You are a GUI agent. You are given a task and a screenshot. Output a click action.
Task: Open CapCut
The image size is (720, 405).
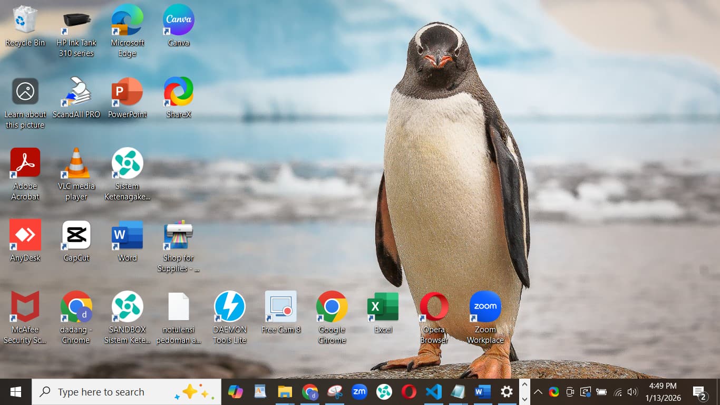tap(75, 234)
